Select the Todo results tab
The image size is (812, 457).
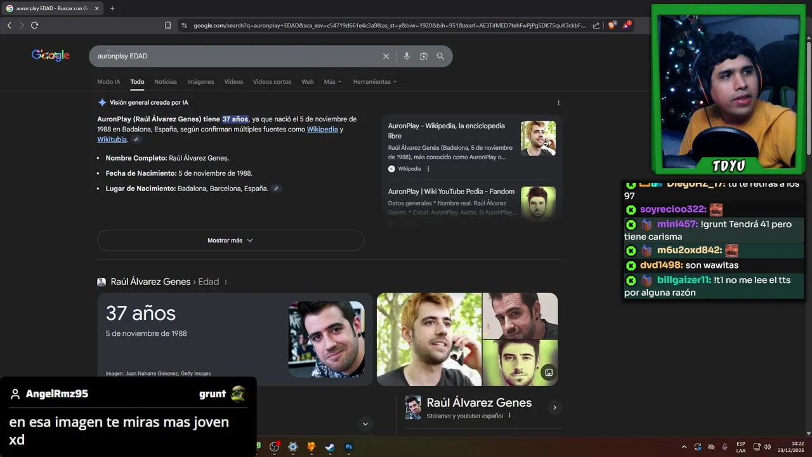137,82
